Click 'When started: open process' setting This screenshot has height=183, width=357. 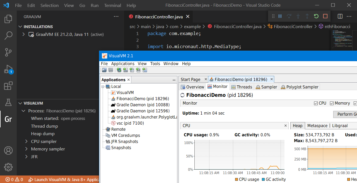(58, 118)
